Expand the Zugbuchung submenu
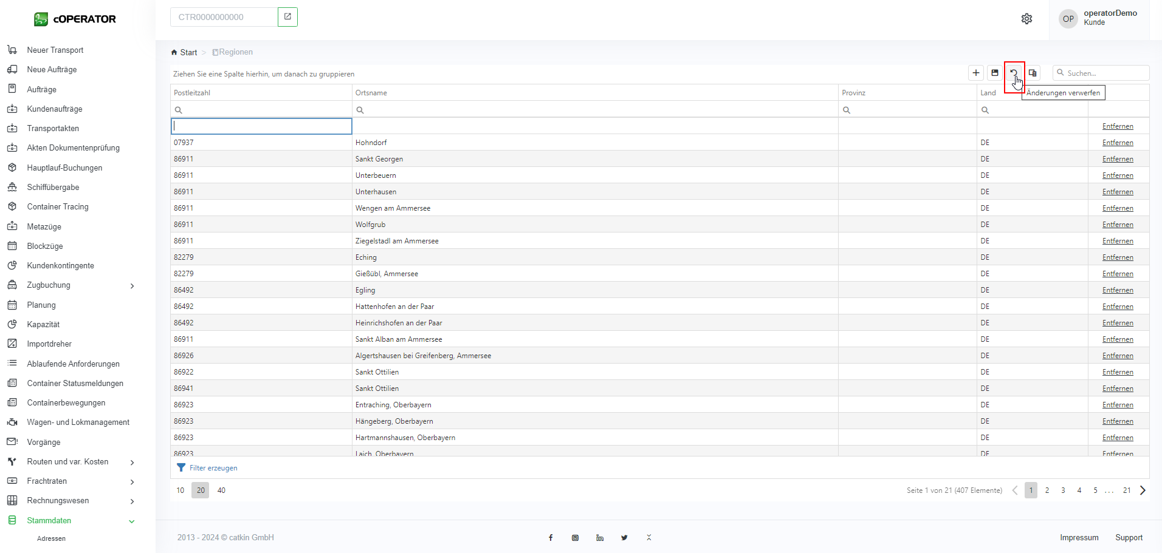1162x553 pixels. coord(132,286)
